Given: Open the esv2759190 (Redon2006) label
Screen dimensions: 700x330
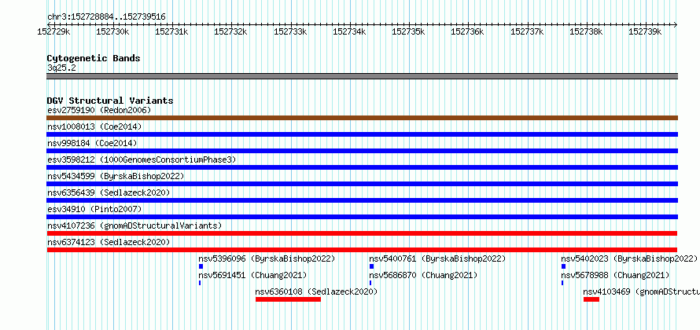Looking at the screenshot, I should (x=100, y=110).
